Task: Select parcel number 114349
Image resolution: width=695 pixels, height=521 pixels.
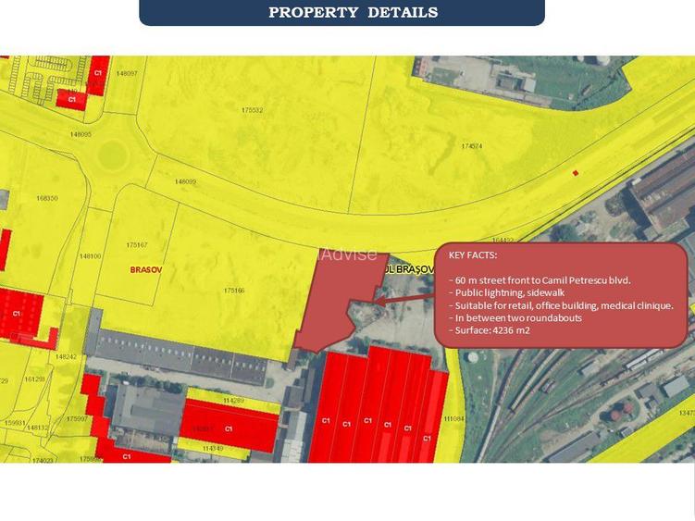Action: click(x=213, y=448)
